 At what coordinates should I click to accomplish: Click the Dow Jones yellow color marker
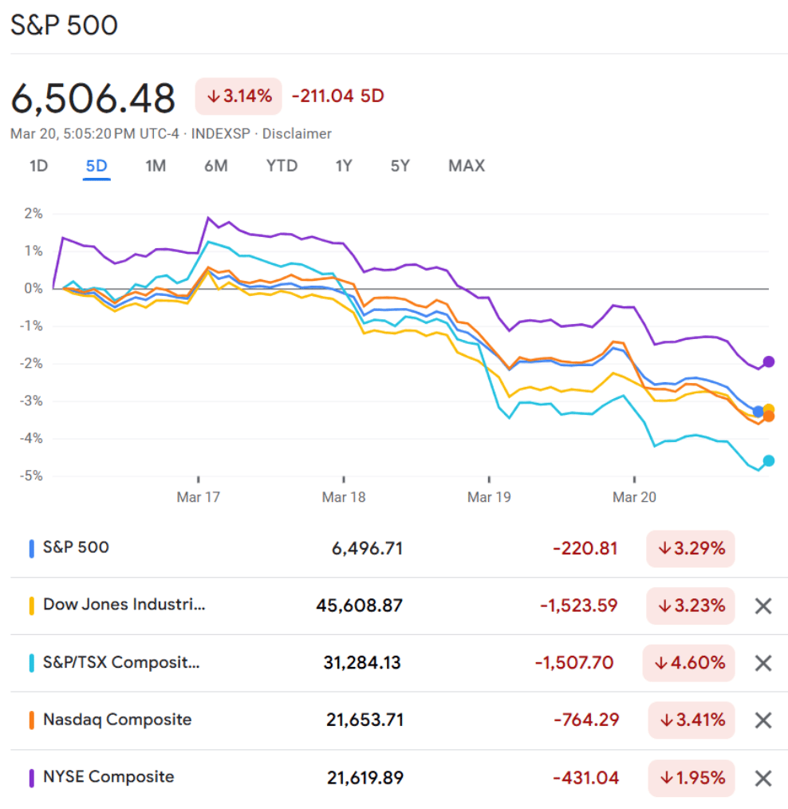[31, 606]
